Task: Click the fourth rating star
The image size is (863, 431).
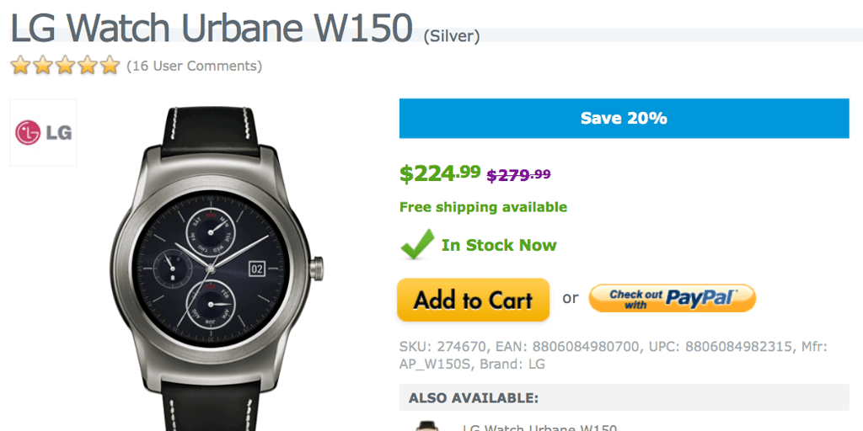Action: click(x=88, y=66)
